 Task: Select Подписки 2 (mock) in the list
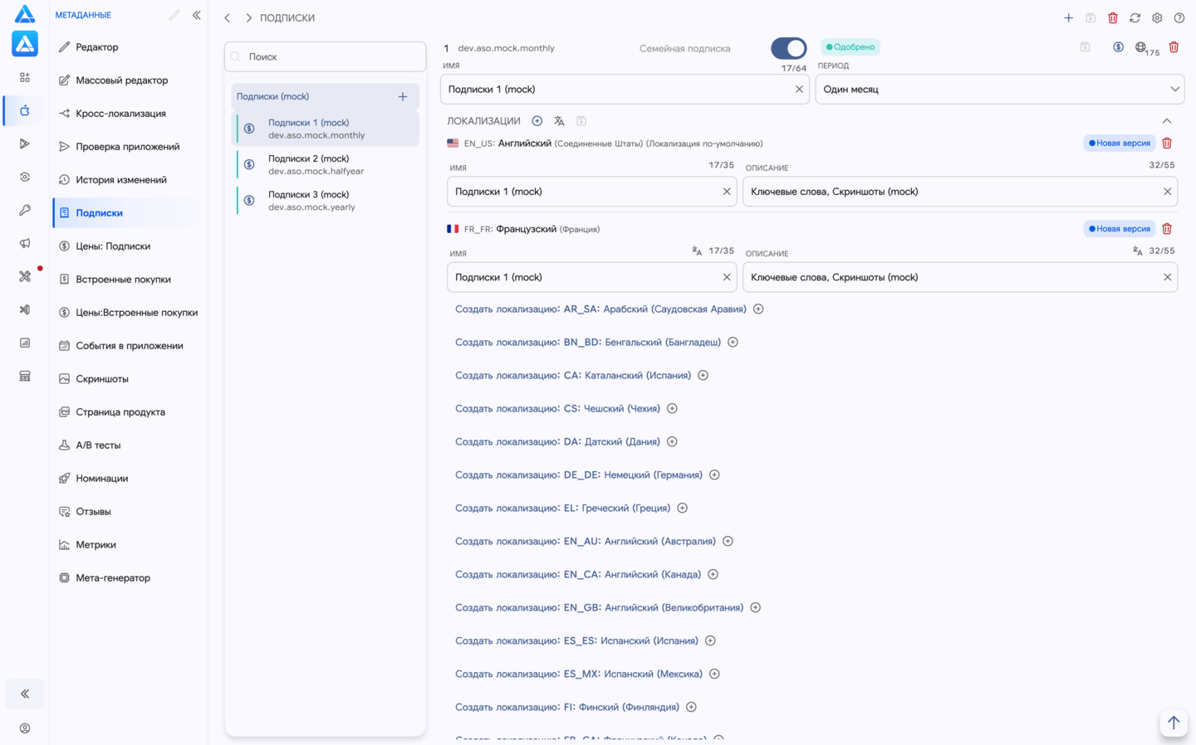[326, 165]
